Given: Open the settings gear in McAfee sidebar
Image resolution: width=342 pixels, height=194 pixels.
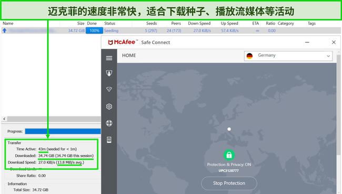Looking at the screenshot, I should (x=109, y=106).
